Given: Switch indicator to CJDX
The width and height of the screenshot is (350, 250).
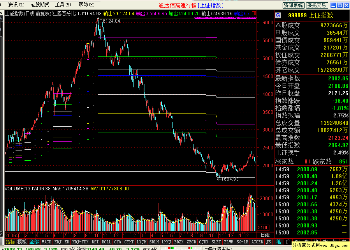Looking at the screenshot, I should (x=204, y=242).
